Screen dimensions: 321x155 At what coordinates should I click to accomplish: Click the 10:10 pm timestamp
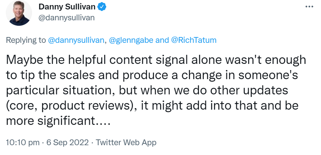[x=23, y=142]
